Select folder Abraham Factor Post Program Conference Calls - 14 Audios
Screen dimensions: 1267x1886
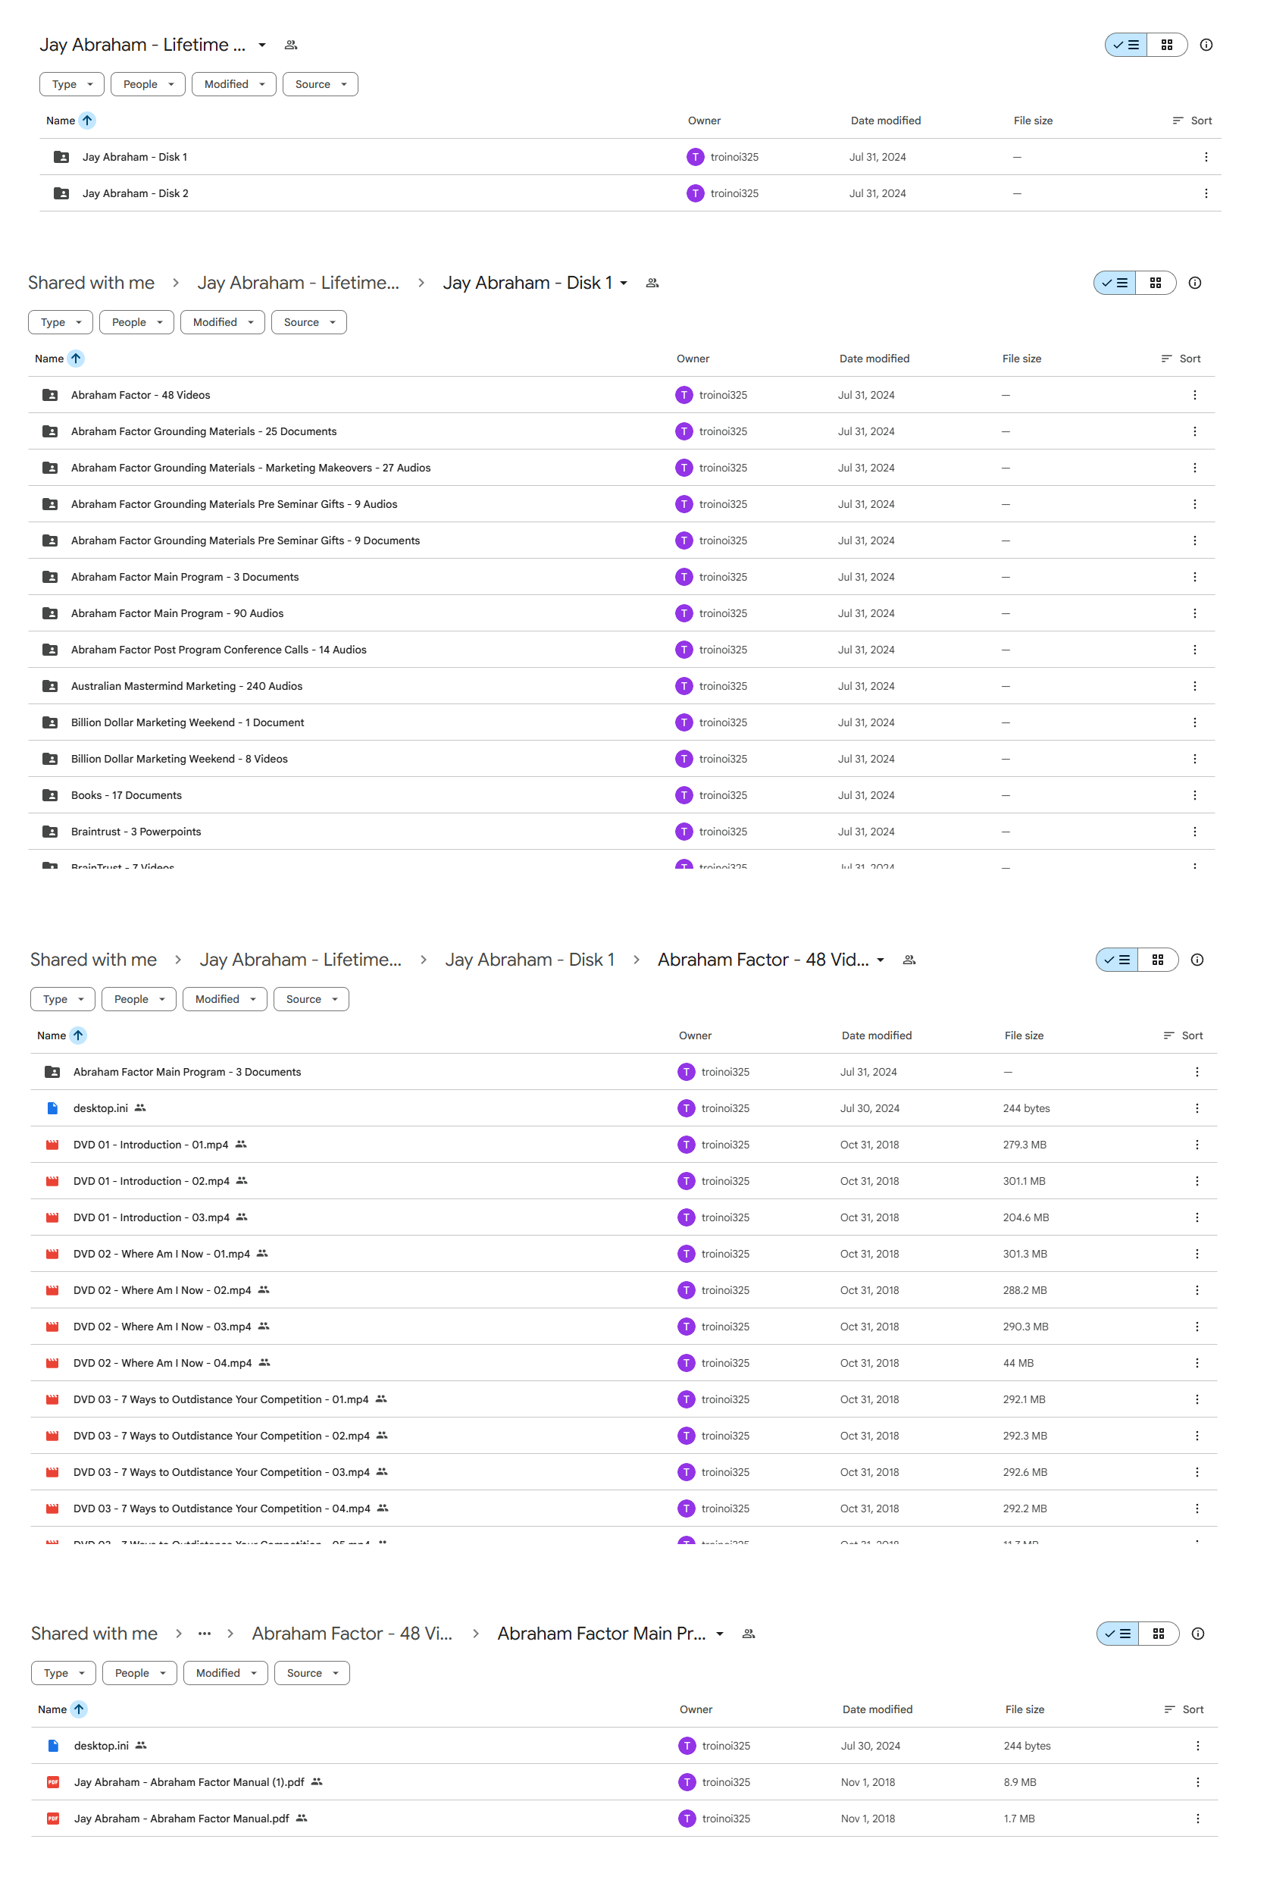tap(621, 650)
